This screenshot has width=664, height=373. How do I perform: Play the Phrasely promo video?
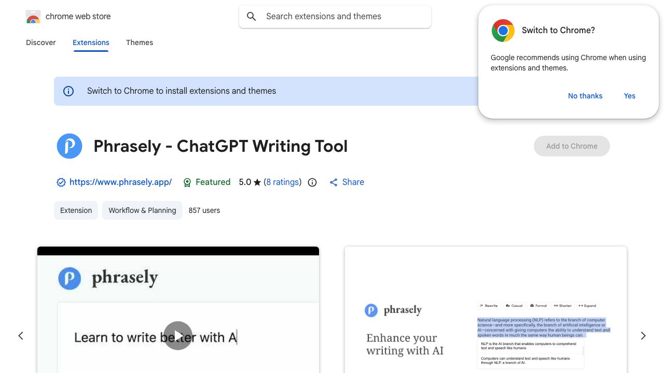pyautogui.click(x=178, y=336)
